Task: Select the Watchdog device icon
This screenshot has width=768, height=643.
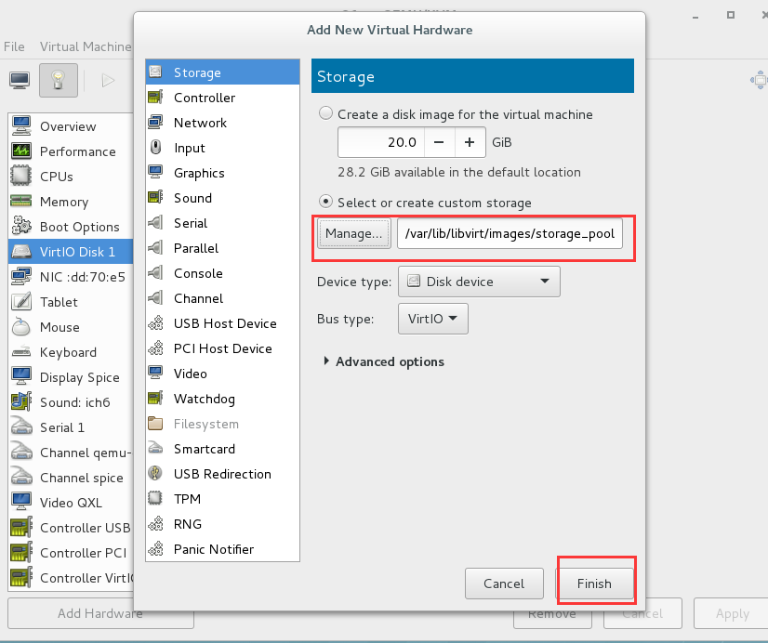Action: coord(156,399)
